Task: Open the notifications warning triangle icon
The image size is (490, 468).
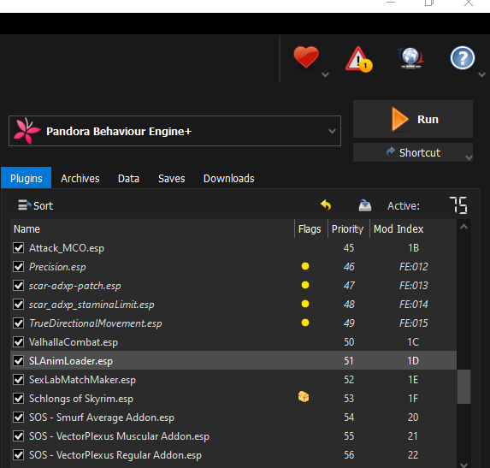Action: click(x=358, y=59)
